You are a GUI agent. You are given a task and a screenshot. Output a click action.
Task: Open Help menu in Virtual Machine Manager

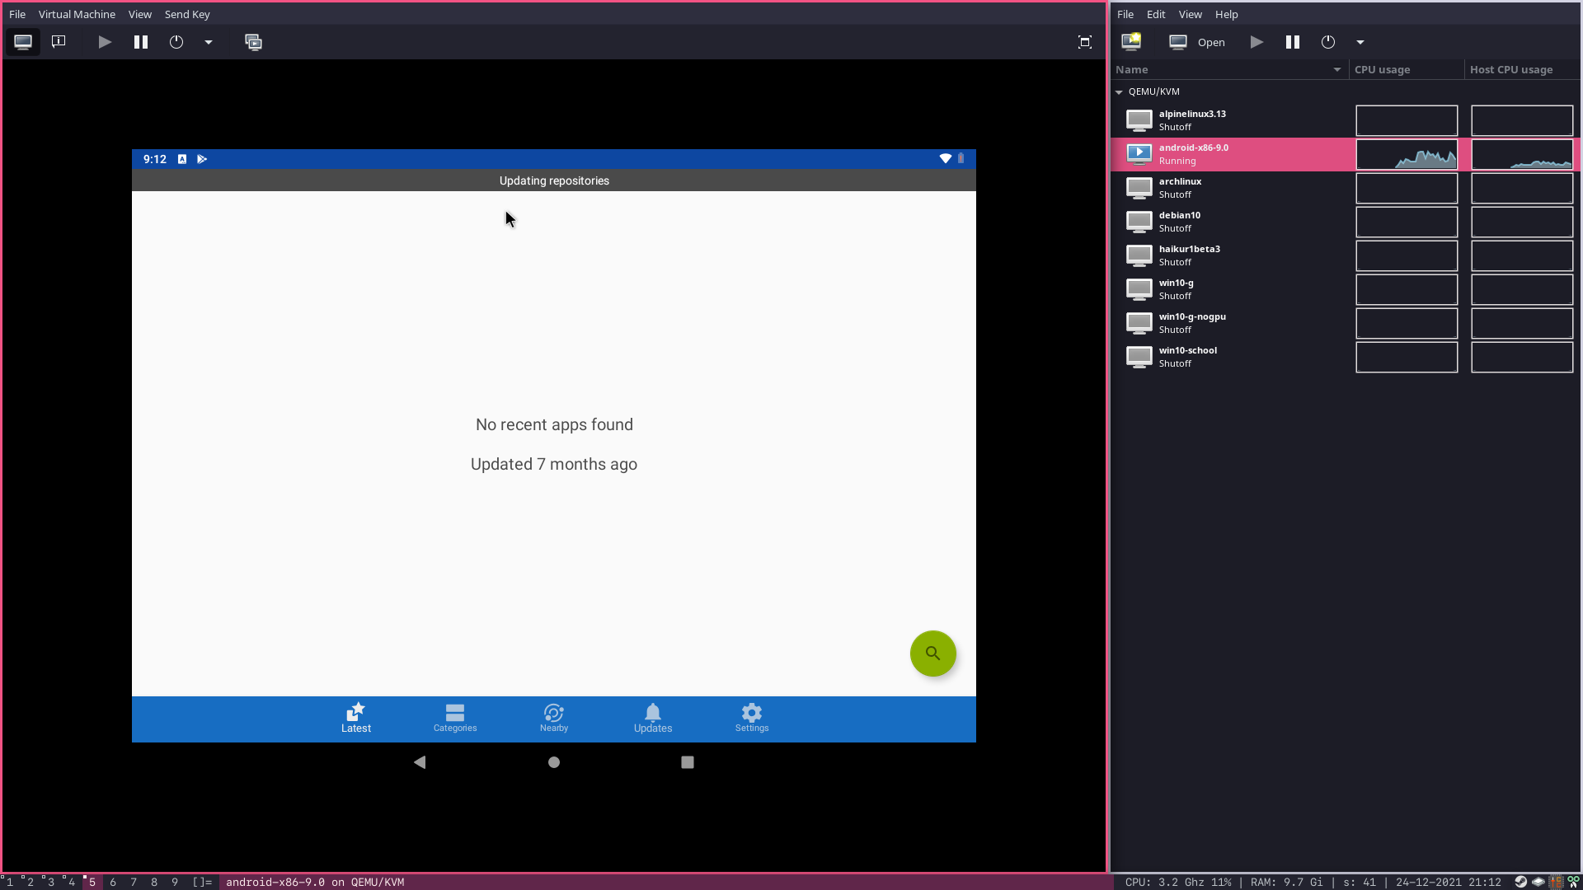pos(1227,14)
